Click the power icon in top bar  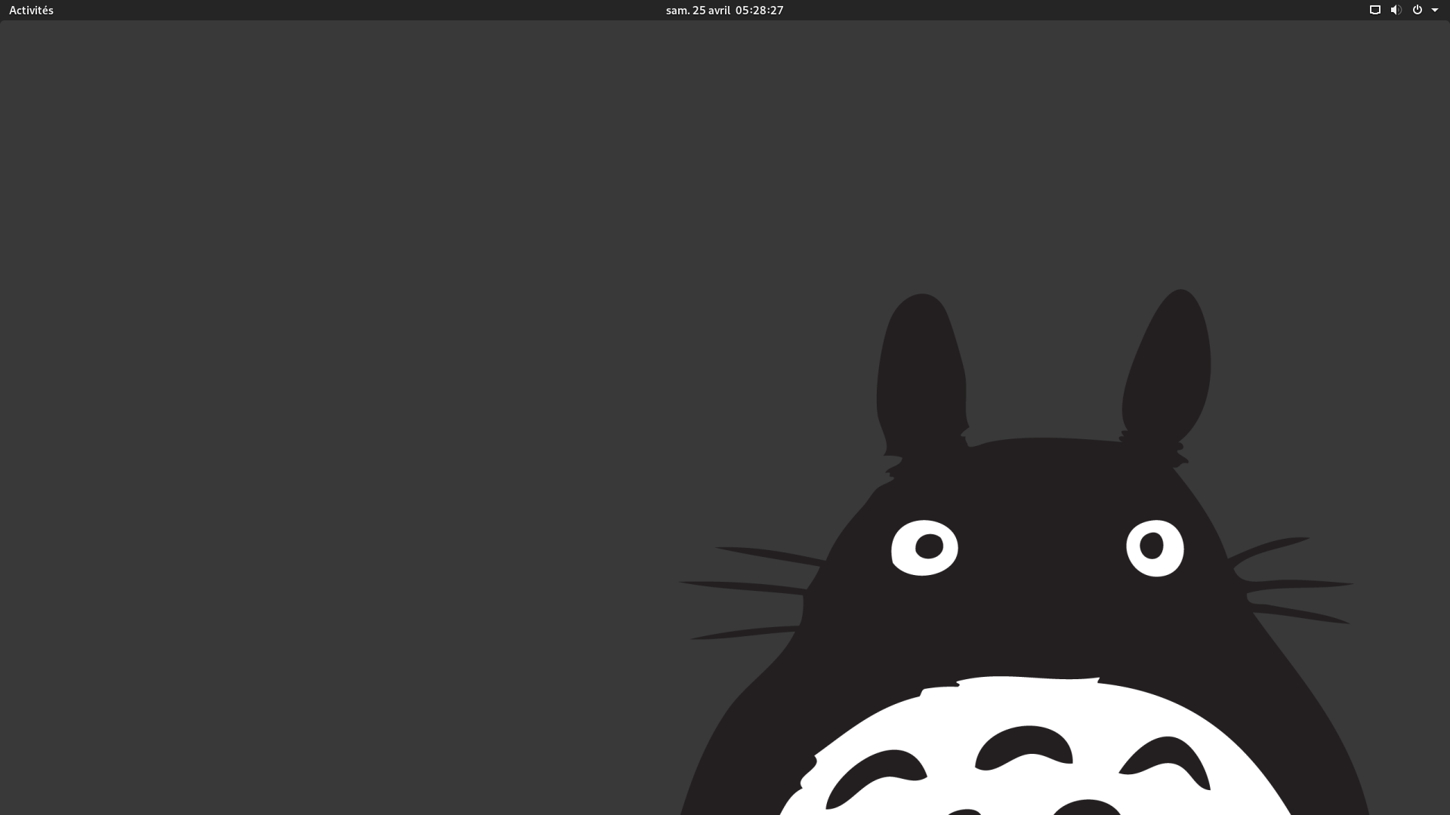click(x=1418, y=10)
